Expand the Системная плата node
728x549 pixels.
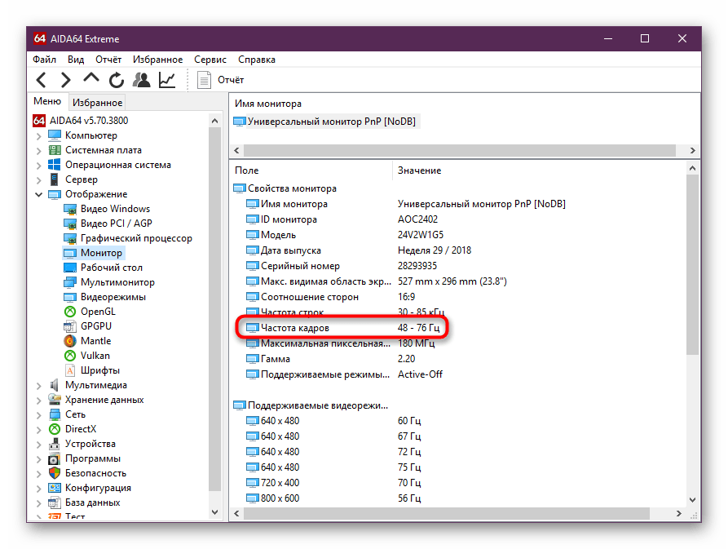point(39,150)
